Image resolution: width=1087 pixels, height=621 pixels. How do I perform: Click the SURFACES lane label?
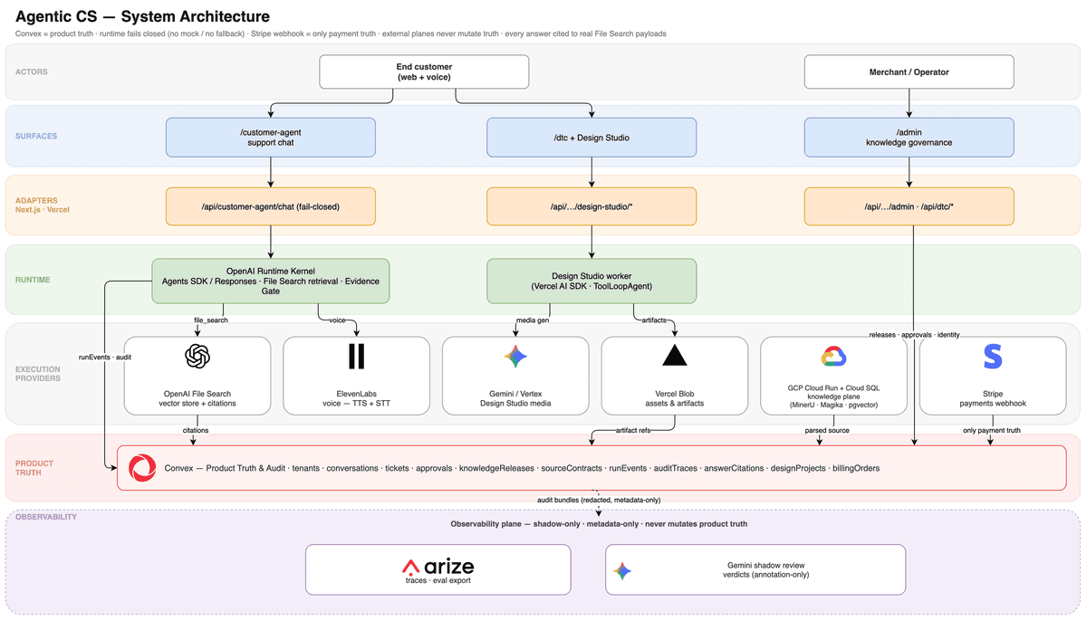point(36,137)
